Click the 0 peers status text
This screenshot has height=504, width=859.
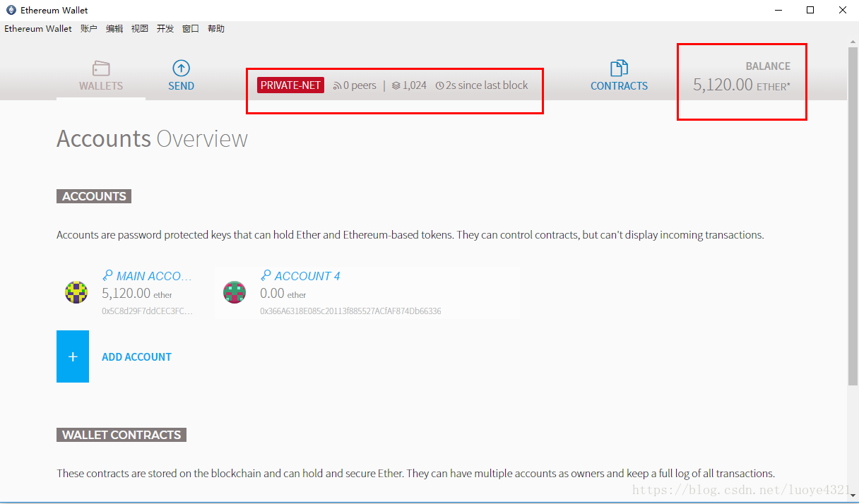click(x=360, y=85)
